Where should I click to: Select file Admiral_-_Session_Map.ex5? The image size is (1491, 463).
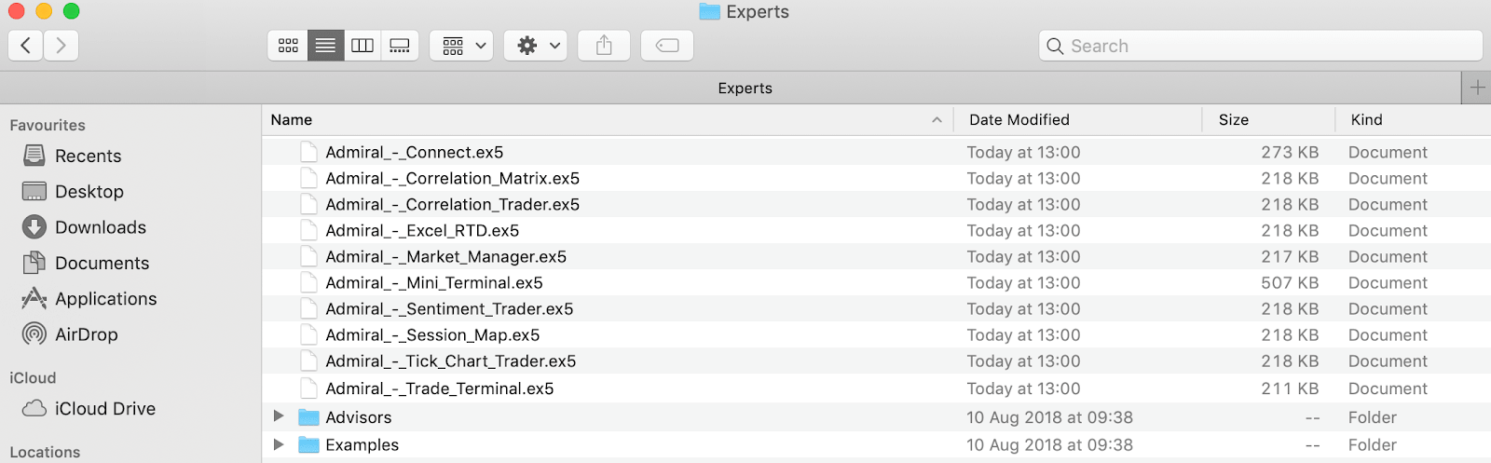click(x=432, y=334)
